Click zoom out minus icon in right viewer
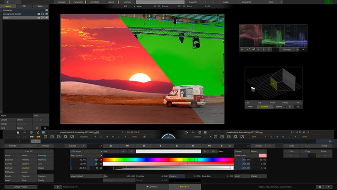 point(215,137)
